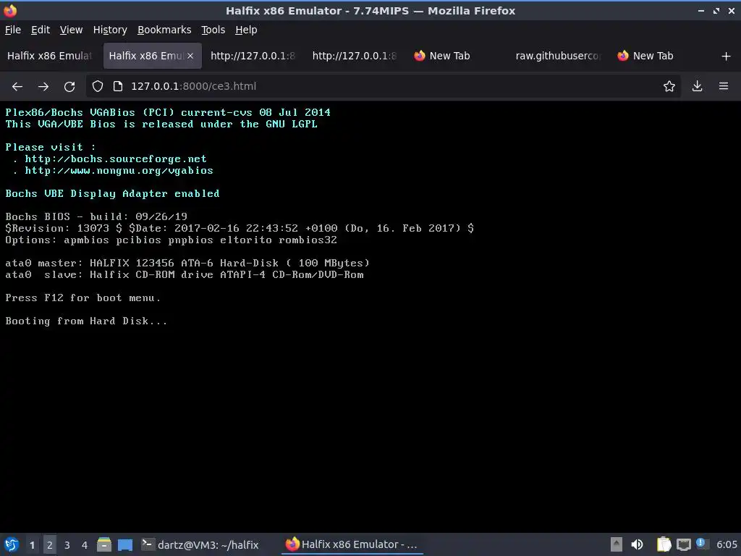Image resolution: width=741 pixels, height=556 pixels.
Task: Click 'Bochs VBE Display Adapter enabled' text
Action: click(112, 194)
